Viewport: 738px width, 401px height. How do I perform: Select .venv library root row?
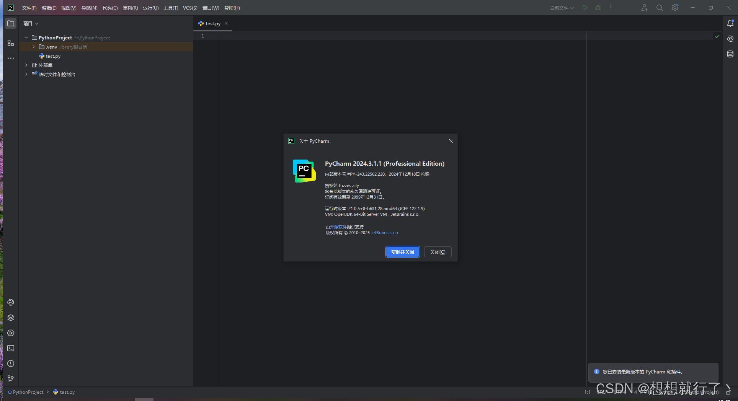coord(106,47)
